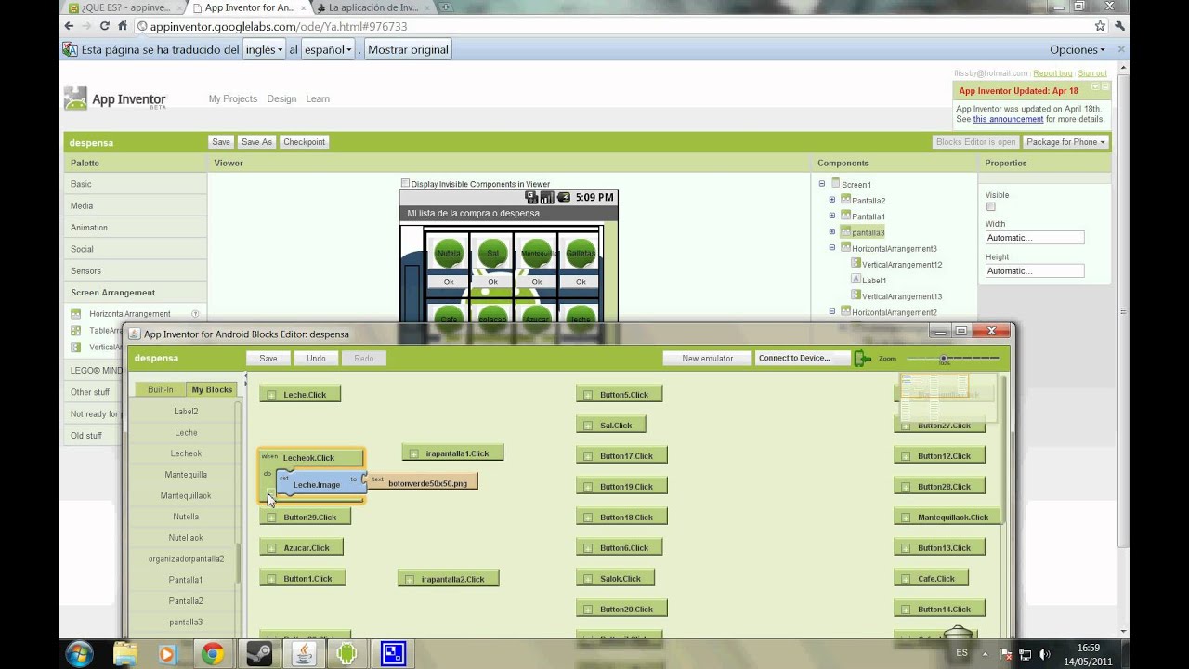
Task: Toggle Display Invisible Components in Viewer checkbox
Action: (x=405, y=183)
